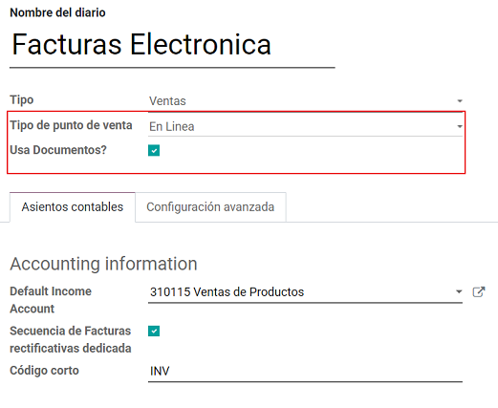Click the Código corto INV field

point(305,371)
